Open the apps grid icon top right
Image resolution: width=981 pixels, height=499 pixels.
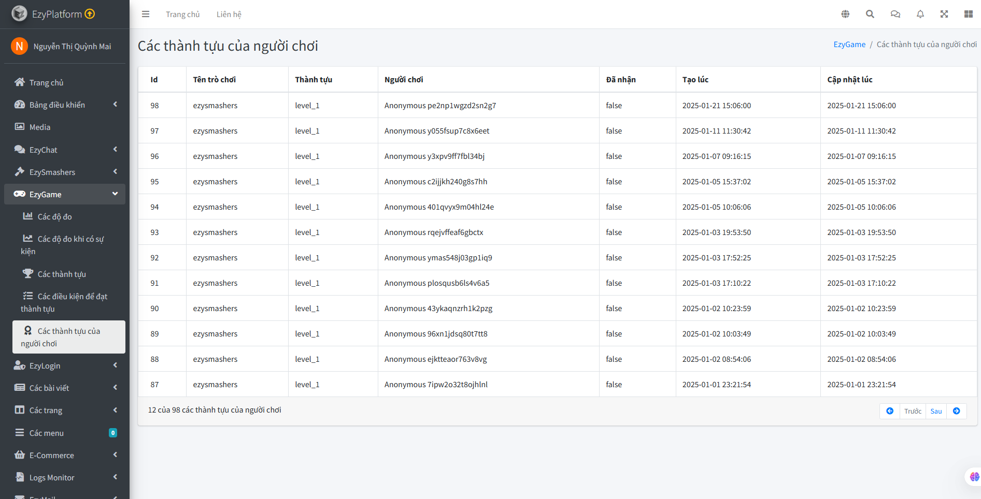pyautogui.click(x=969, y=14)
